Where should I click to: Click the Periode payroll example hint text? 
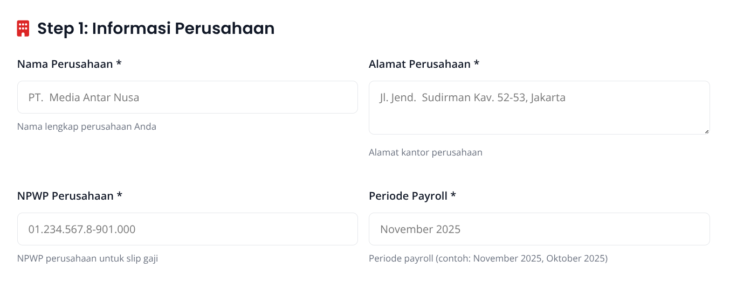click(x=488, y=258)
